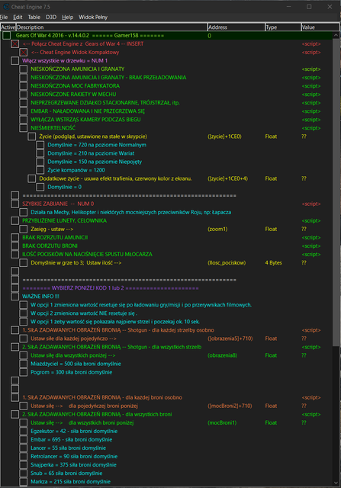Click the Cheat Engine logo in title bar
341x488 pixels.
[x=6, y=7]
